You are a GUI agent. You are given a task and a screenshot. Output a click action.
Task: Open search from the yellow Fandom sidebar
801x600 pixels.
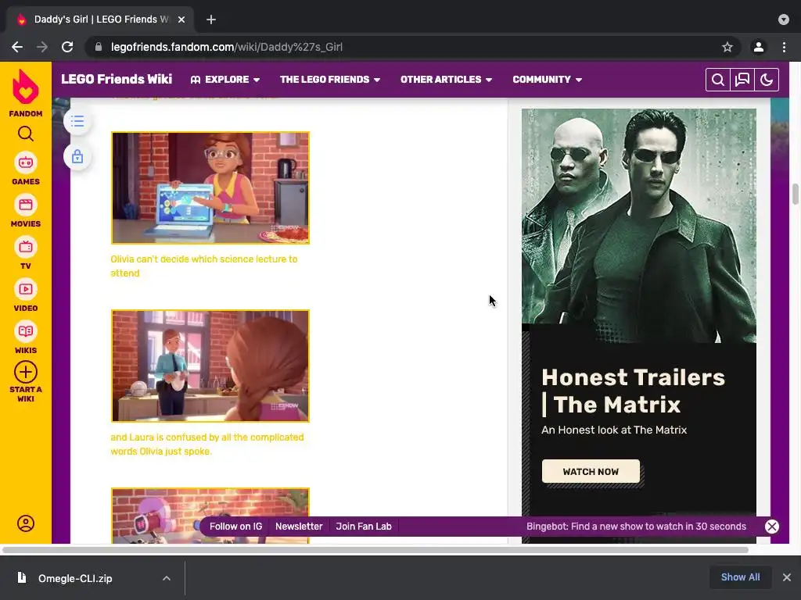coord(26,134)
